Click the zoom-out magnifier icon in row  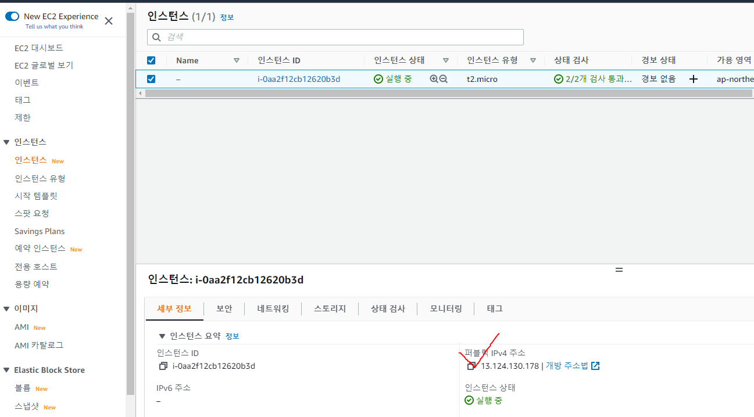444,79
